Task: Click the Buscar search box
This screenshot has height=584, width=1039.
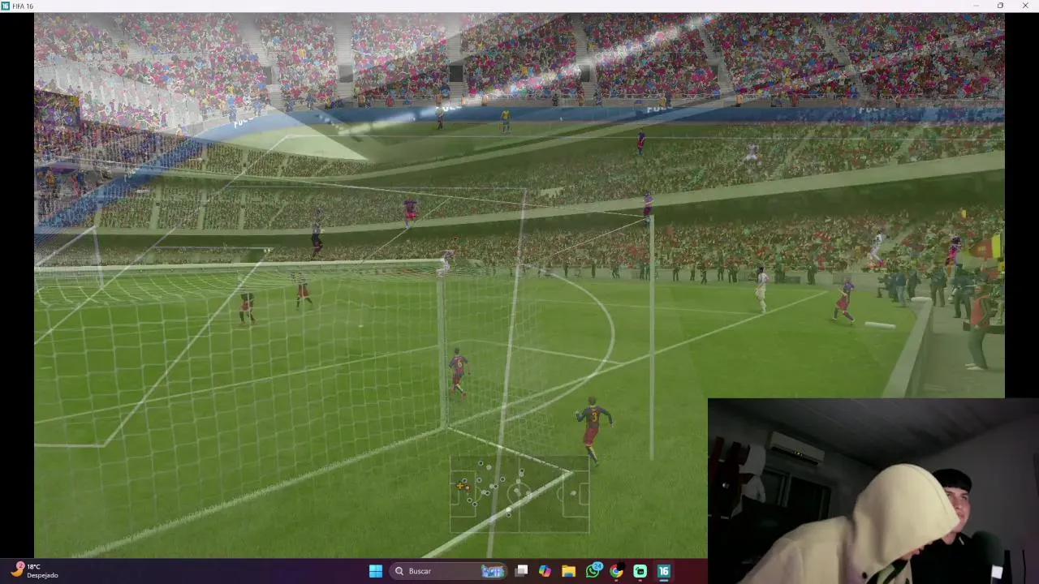Action: (448, 571)
